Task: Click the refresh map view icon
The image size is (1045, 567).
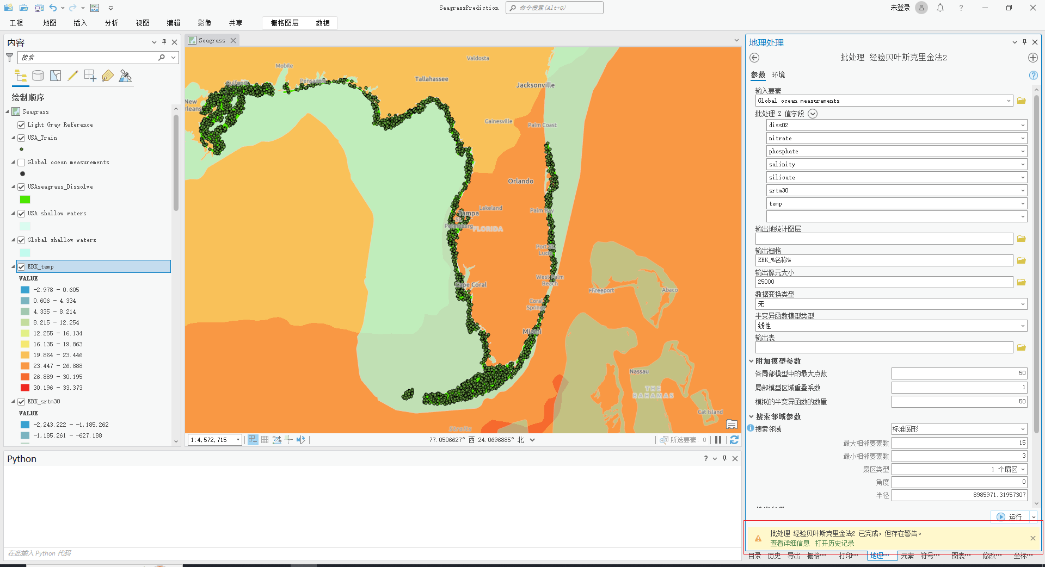Action: tap(734, 440)
